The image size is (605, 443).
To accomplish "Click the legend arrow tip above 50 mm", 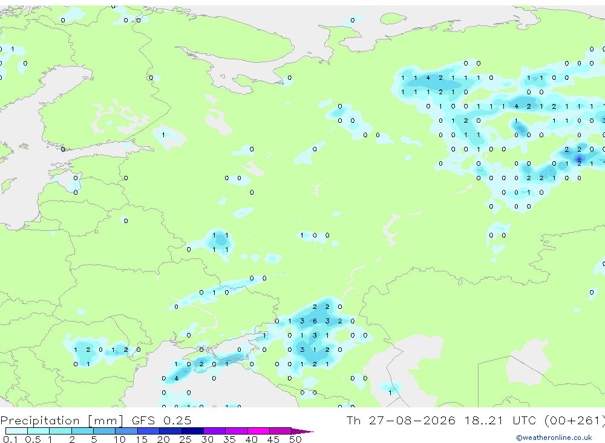I will 302,432.
